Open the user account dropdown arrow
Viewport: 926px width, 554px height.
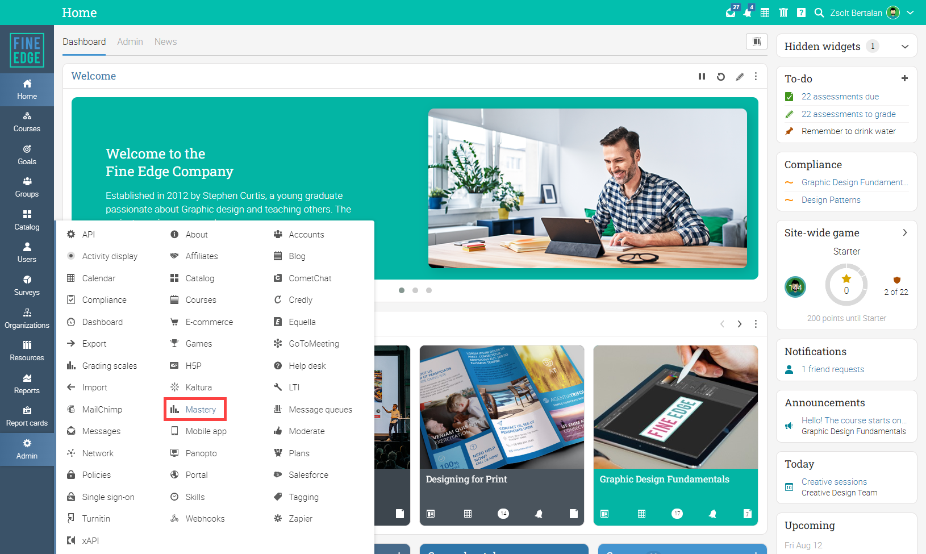pos(910,13)
